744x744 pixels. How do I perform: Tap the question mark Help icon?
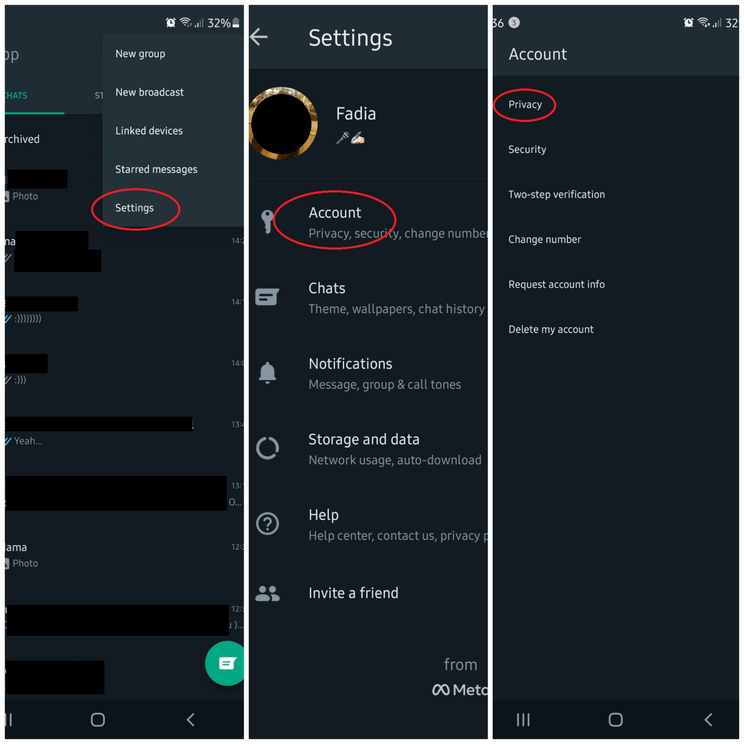pos(267,524)
